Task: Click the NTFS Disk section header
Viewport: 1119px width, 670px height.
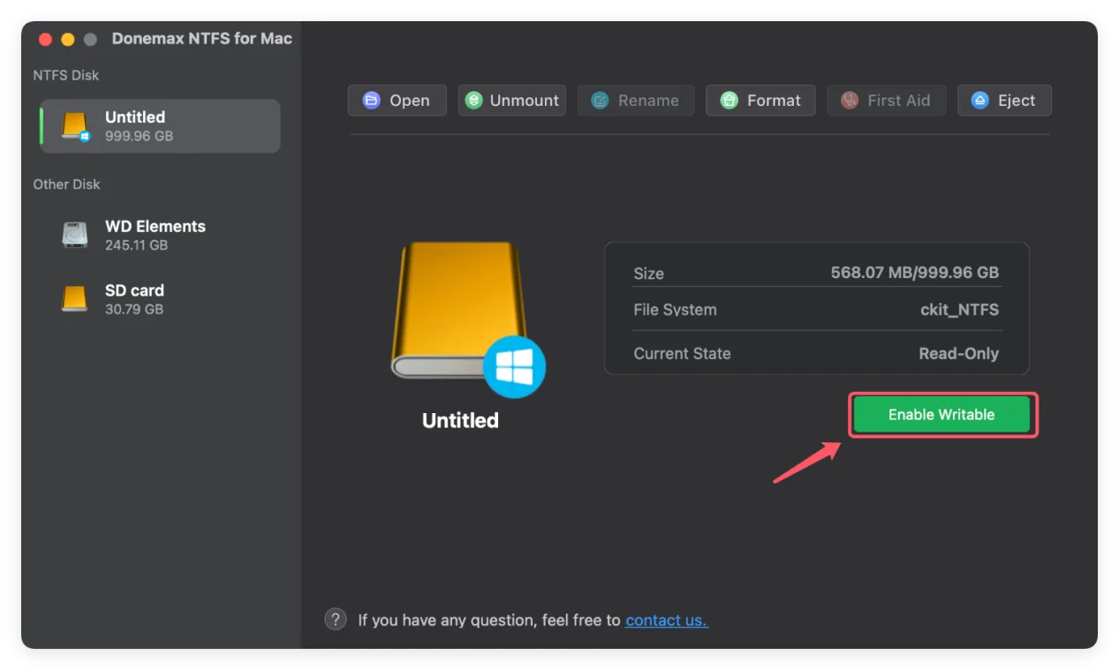Action: point(66,75)
